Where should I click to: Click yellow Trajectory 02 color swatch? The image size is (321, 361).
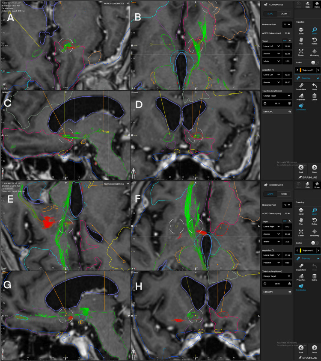[x=300, y=251]
